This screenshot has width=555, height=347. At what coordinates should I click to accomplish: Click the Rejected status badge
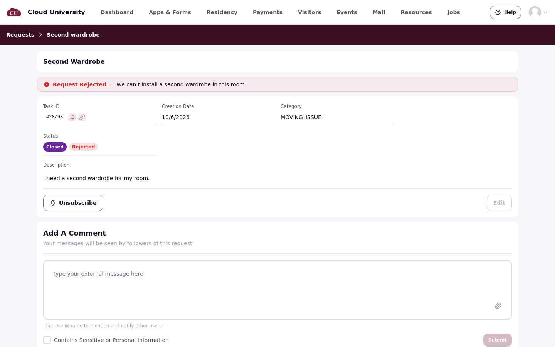click(83, 147)
